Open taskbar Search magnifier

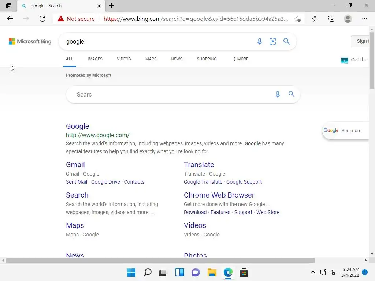pos(147,272)
